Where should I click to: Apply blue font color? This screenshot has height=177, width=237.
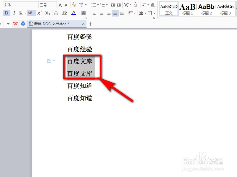pos(74,13)
